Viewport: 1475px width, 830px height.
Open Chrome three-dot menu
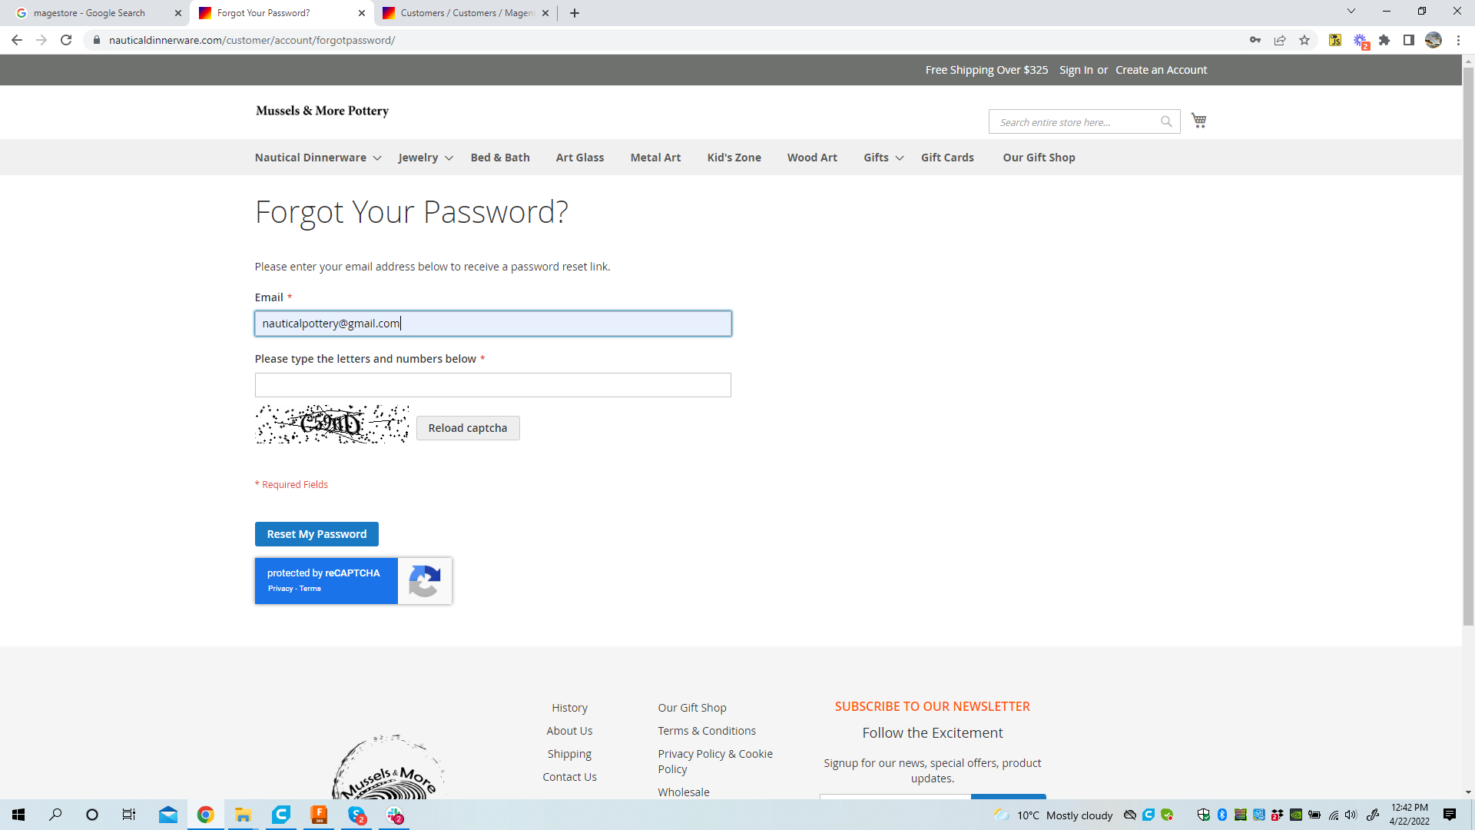pos(1458,40)
